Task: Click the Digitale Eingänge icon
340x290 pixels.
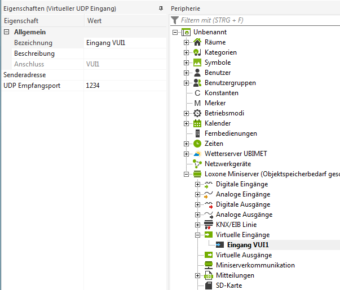Action: point(209,184)
